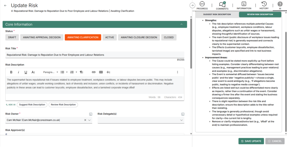Viewport: 287px width, 147px height.
Task: Open more paragraph options
Action: pyautogui.click(x=82, y=72)
